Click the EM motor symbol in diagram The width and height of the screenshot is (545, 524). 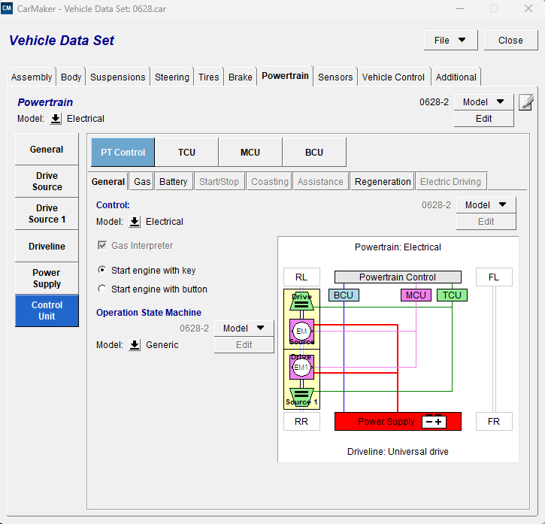coord(301,331)
